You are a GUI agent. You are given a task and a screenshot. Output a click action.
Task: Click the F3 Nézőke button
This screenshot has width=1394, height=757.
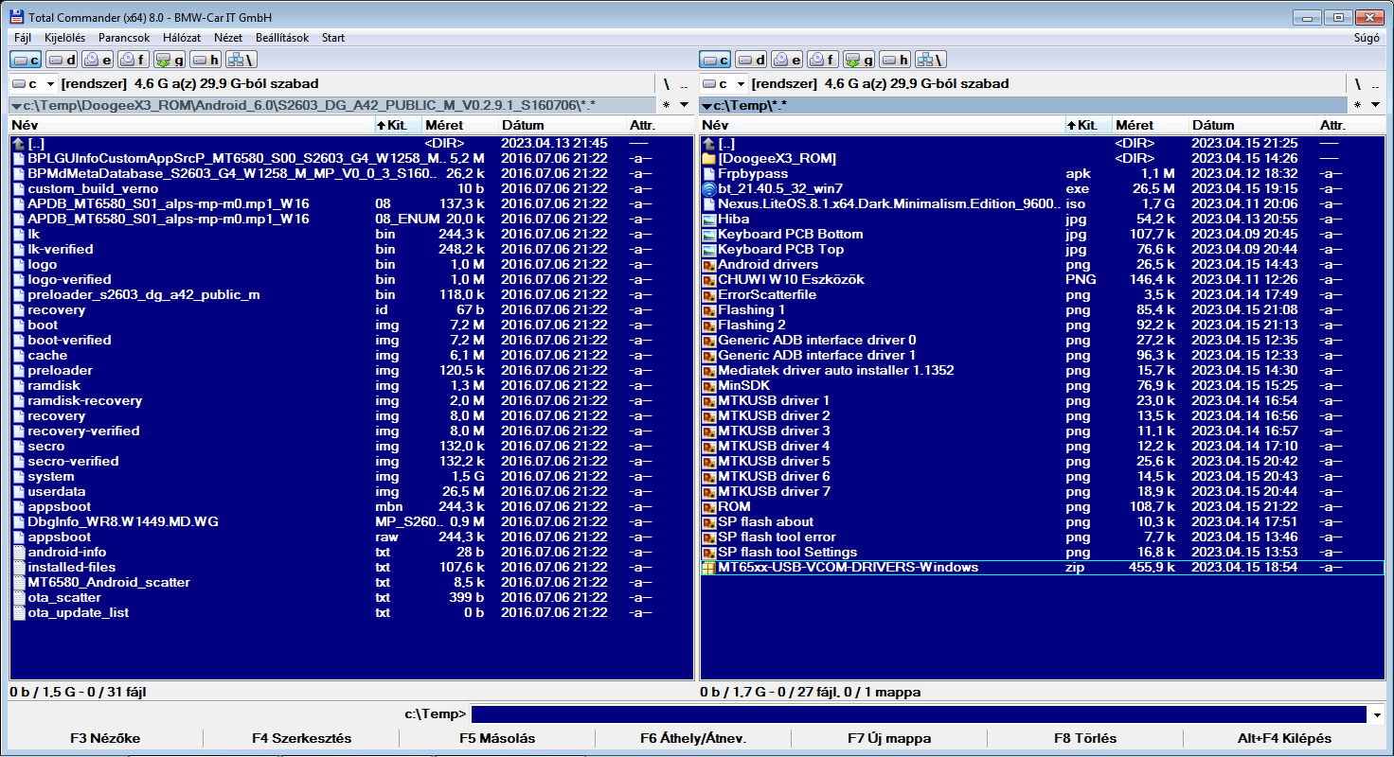[x=105, y=738]
